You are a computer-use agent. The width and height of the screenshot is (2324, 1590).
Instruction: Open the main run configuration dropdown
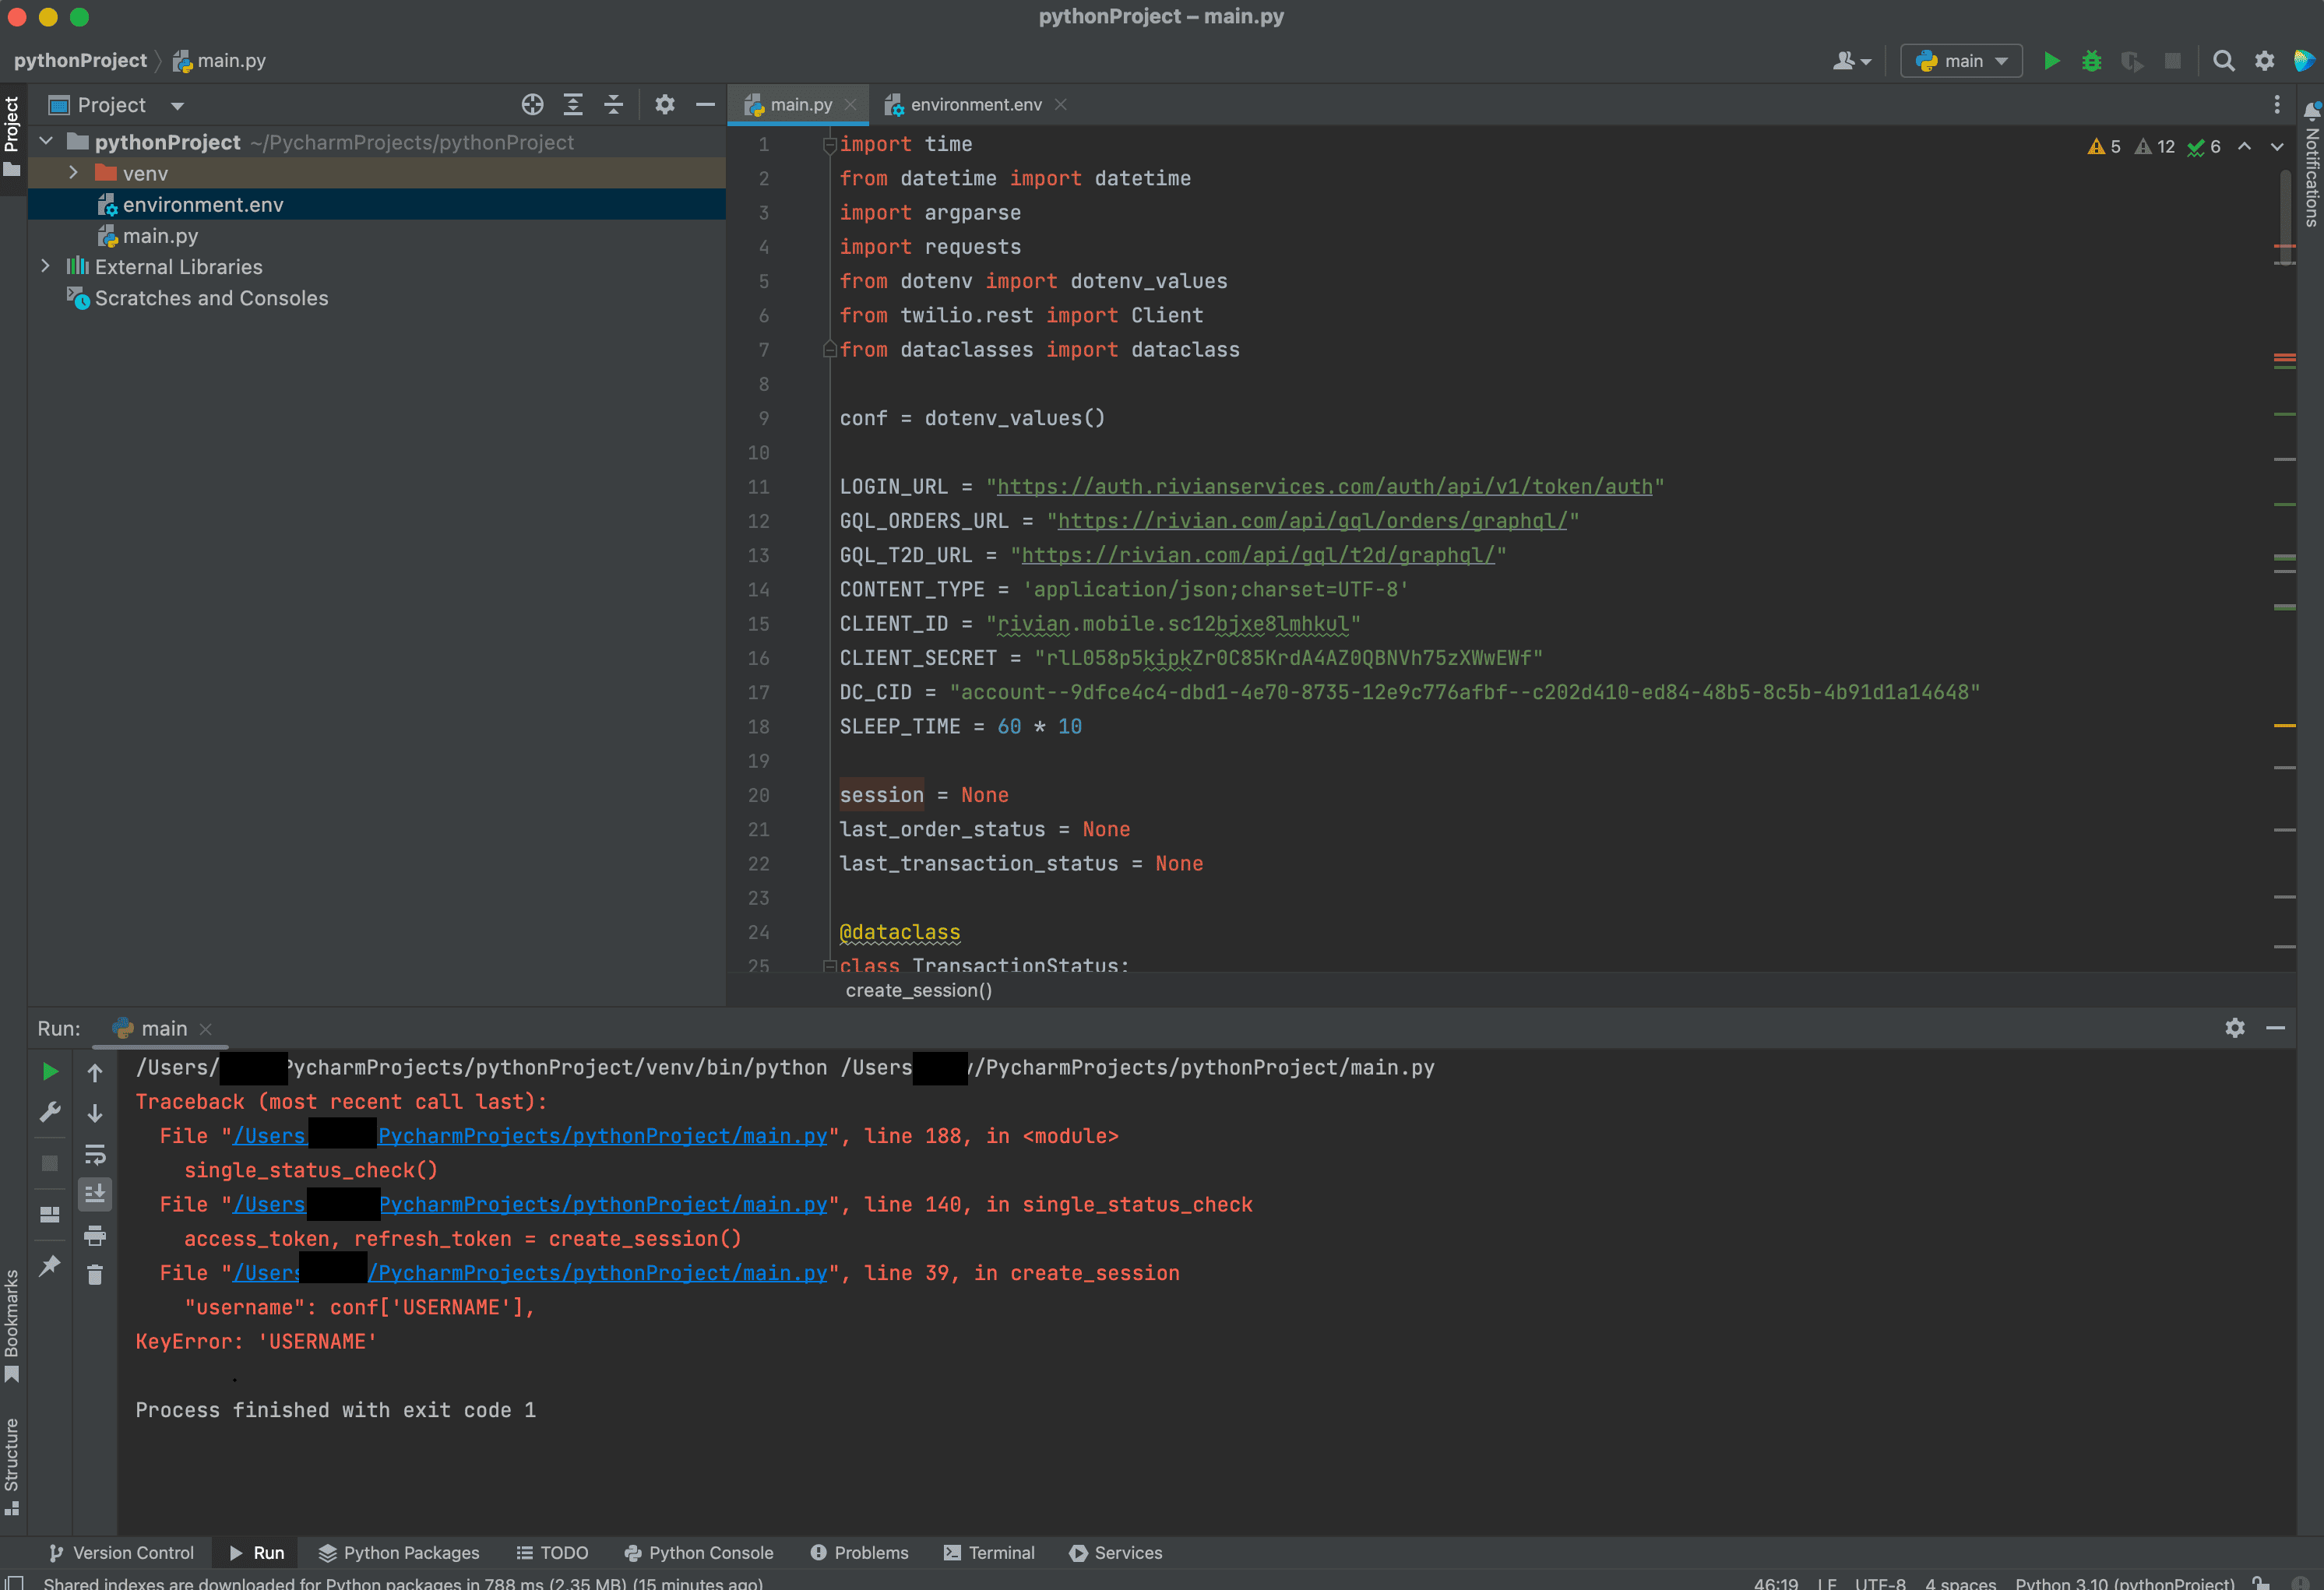coord(1961,61)
